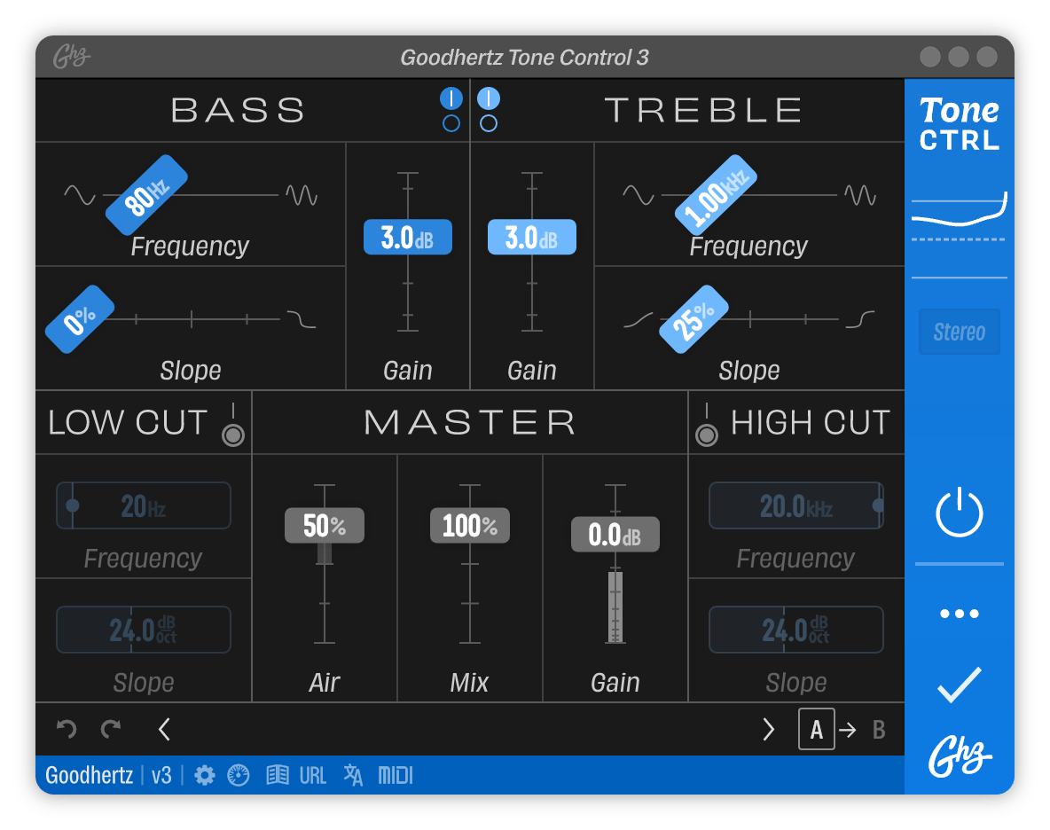Click the redo arrow icon

[111, 729]
